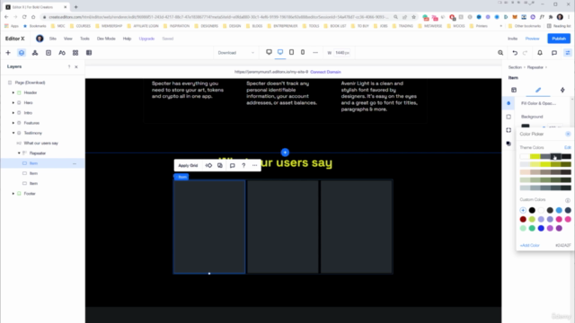Viewport: 575px width, 323px height.
Task: Switch to Inspector layout tab
Action: point(514,90)
